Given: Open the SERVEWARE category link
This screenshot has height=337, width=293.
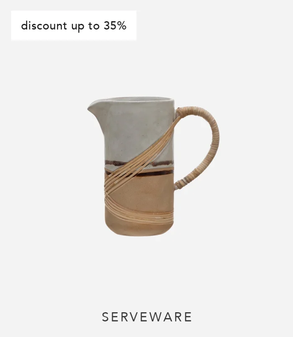Looking at the screenshot, I should point(146,317).
